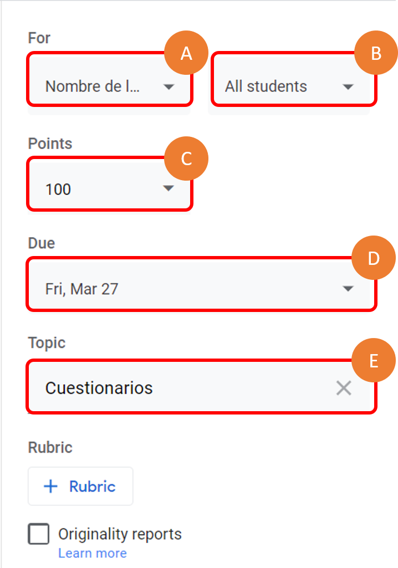This screenshot has height=568, width=398.
Task: Click the orange B marker badge
Action: 376,54
